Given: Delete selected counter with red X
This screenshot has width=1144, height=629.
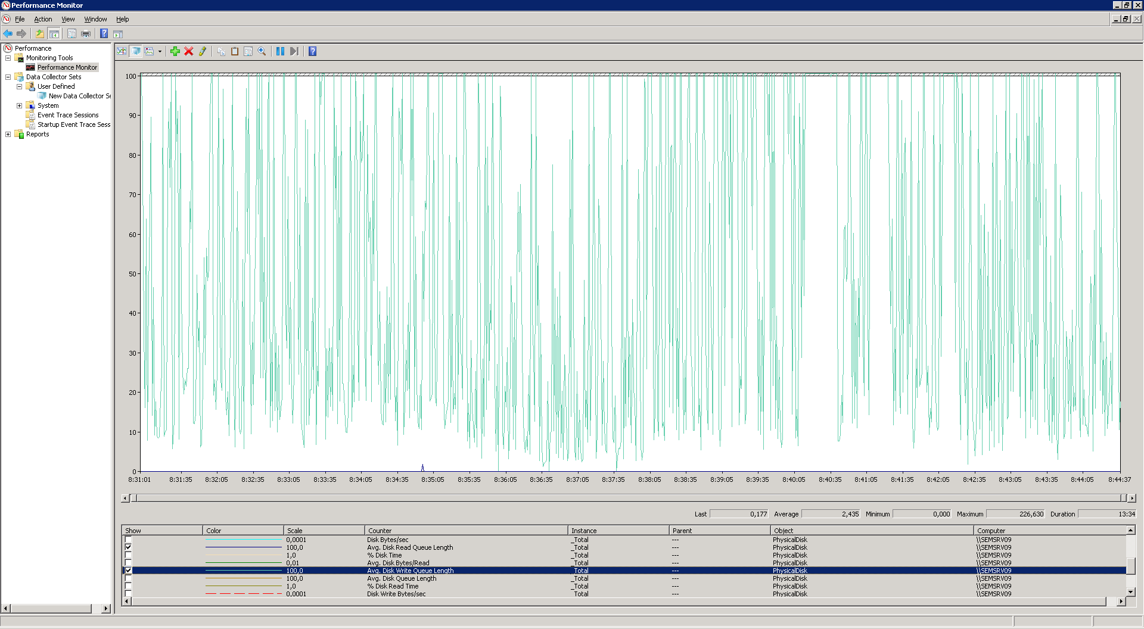Looking at the screenshot, I should (x=189, y=51).
